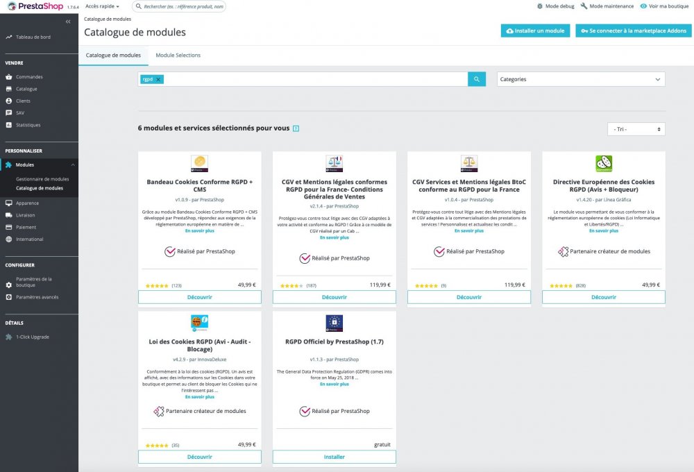Image resolution: width=694 pixels, height=472 pixels.
Task: Click the SAV chat icon
Action: pos(9,113)
